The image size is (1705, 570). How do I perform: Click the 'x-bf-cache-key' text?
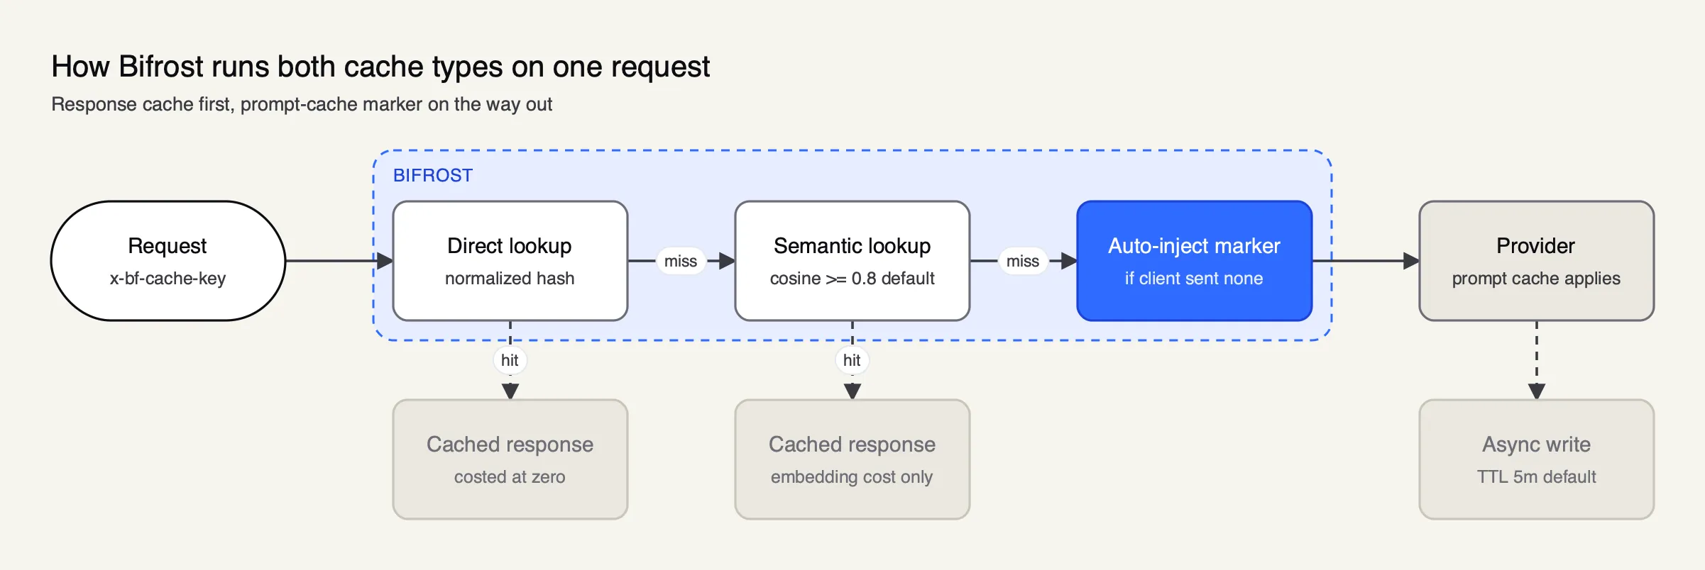click(168, 279)
